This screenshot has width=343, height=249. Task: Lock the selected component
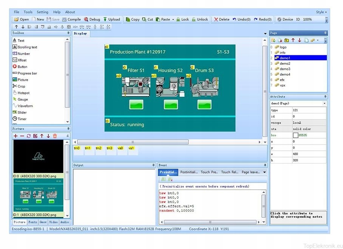[x=182, y=19]
